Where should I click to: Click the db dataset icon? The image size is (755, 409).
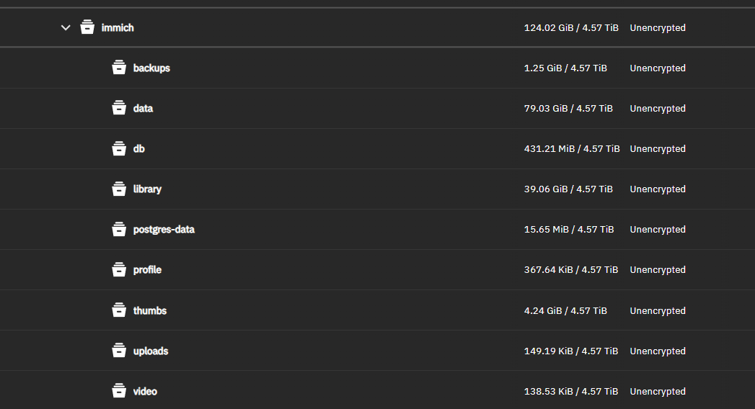tap(119, 148)
